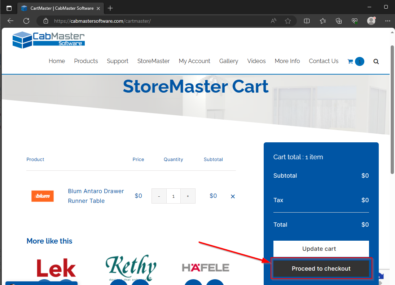Open the split screen icon
Image resolution: width=395 pixels, height=285 pixels.
pos(307,21)
